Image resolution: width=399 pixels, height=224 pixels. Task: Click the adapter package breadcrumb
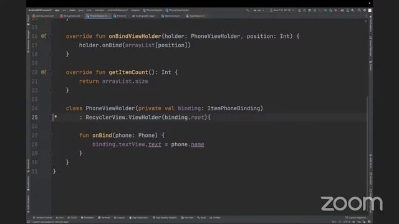coord(135,11)
